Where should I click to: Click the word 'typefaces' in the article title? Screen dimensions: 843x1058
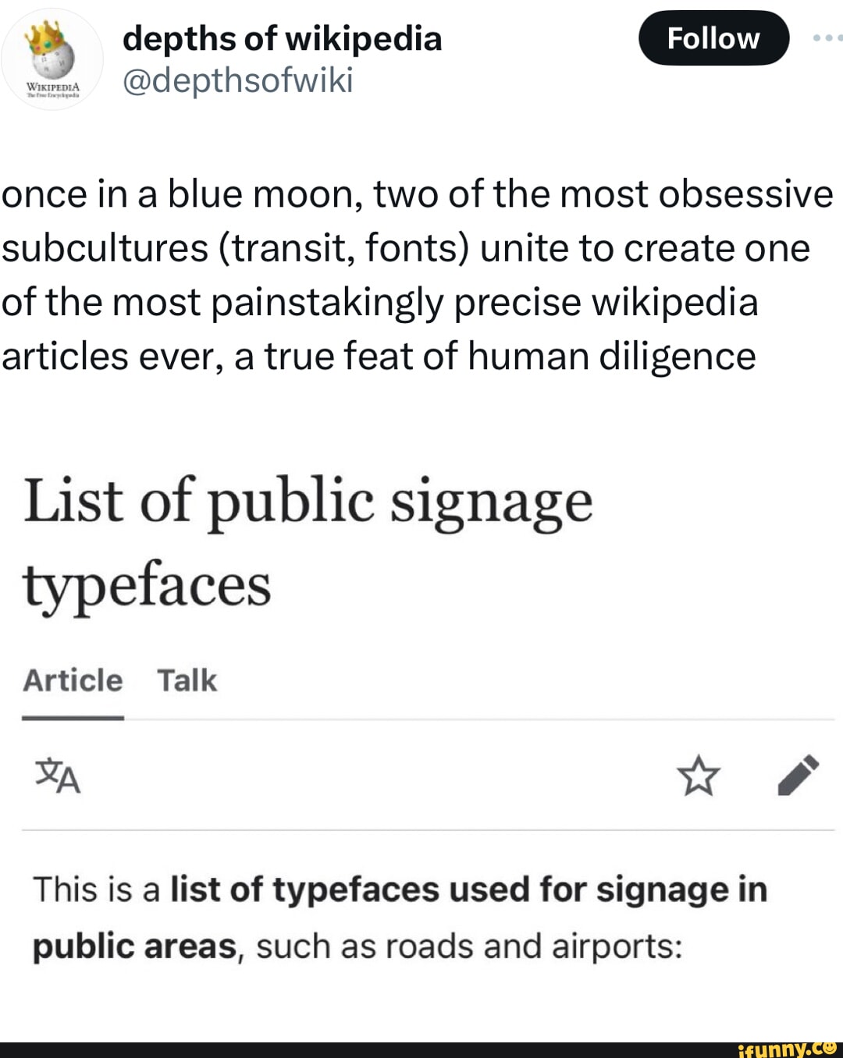tap(147, 586)
